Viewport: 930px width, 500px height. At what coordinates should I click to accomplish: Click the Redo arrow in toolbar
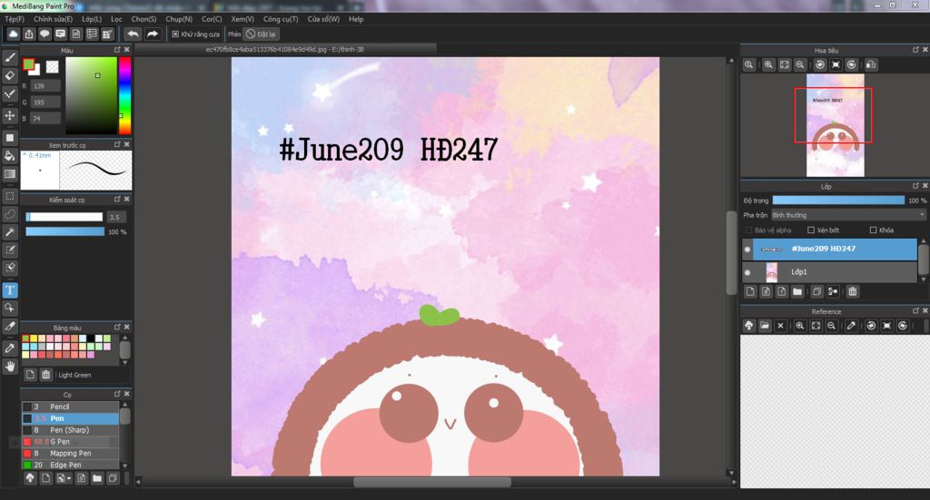(153, 34)
